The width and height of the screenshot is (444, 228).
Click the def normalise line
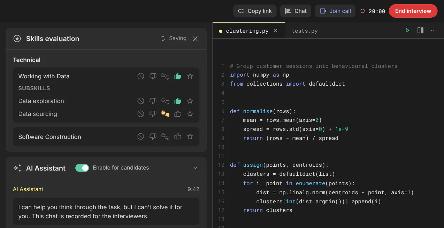click(x=263, y=111)
